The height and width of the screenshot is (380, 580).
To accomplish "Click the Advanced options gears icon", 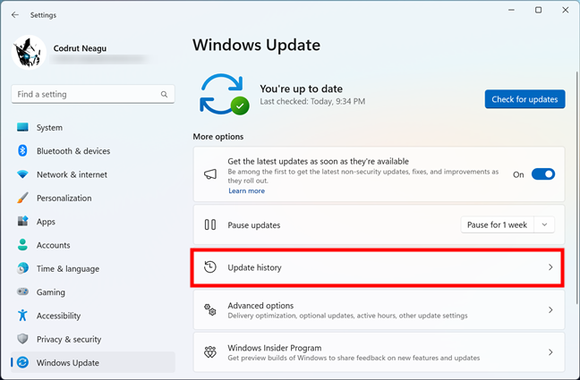I will [210, 309].
